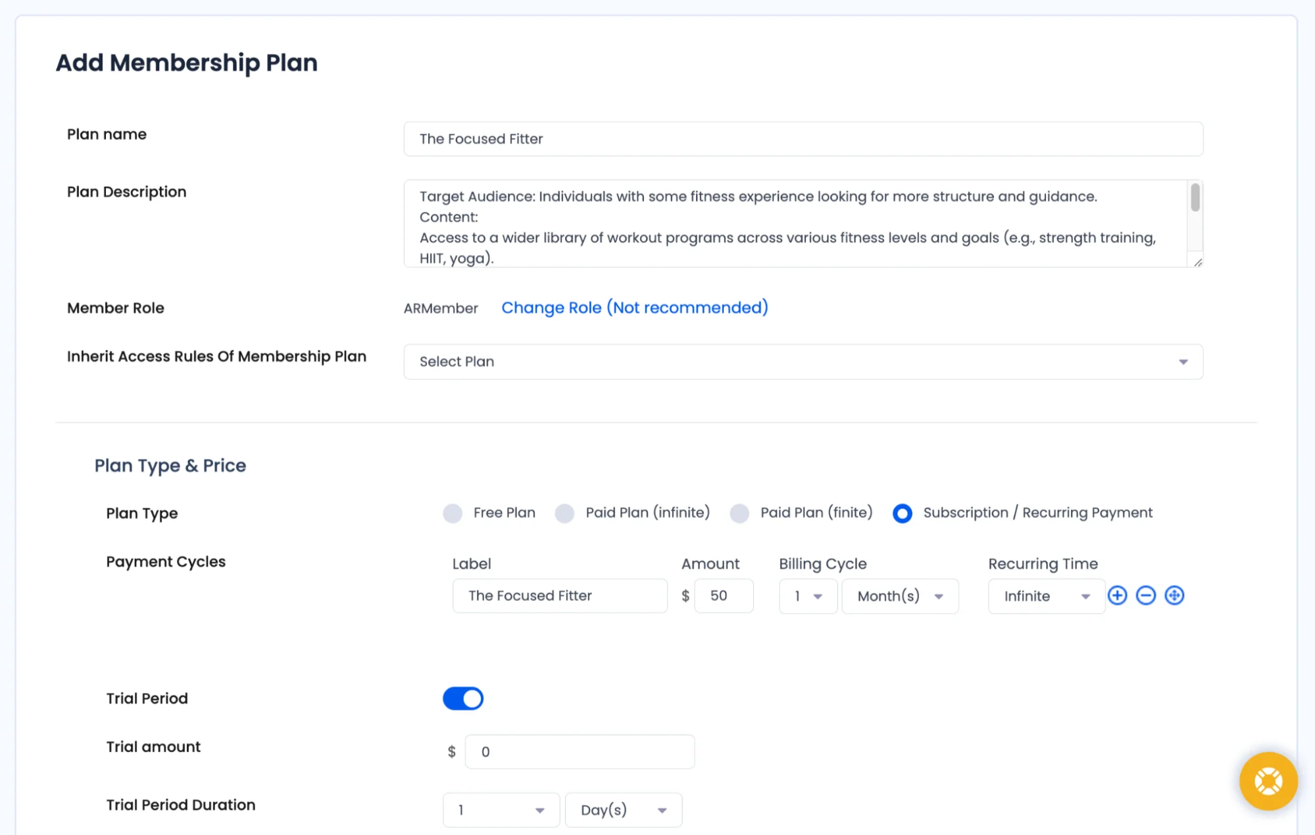Open the Inherit Access Rules Select Plan dropdown
Image resolution: width=1315 pixels, height=835 pixels.
tap(803, 362)
